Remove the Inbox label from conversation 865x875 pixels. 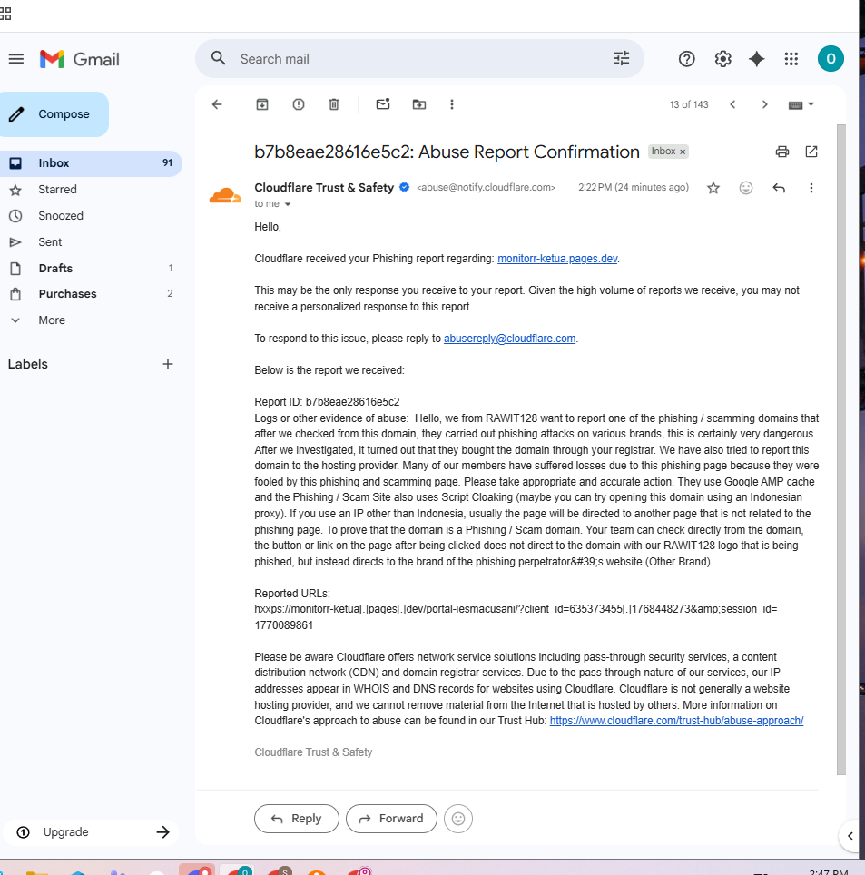click(x=683, y=152)
